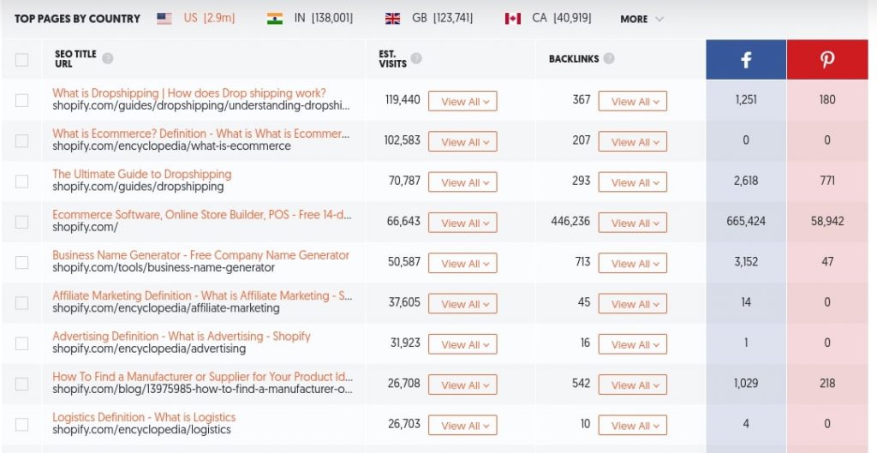The width and height of the screenshot is (877, 453).
Task: Open View All backlinks dropdown for Ultimate Guide row
Action: [632, 182]
